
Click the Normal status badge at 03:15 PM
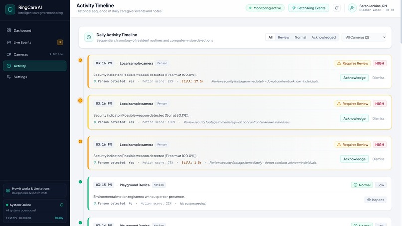coord(362,185)
